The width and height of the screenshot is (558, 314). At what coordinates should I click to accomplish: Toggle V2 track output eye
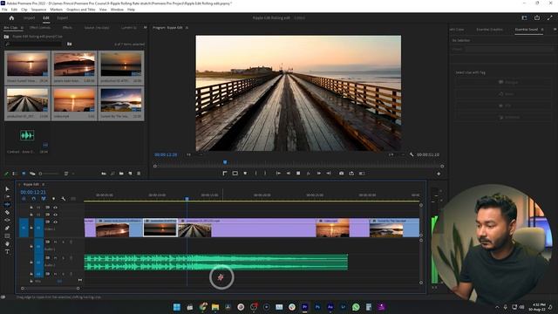coord(55,215)
